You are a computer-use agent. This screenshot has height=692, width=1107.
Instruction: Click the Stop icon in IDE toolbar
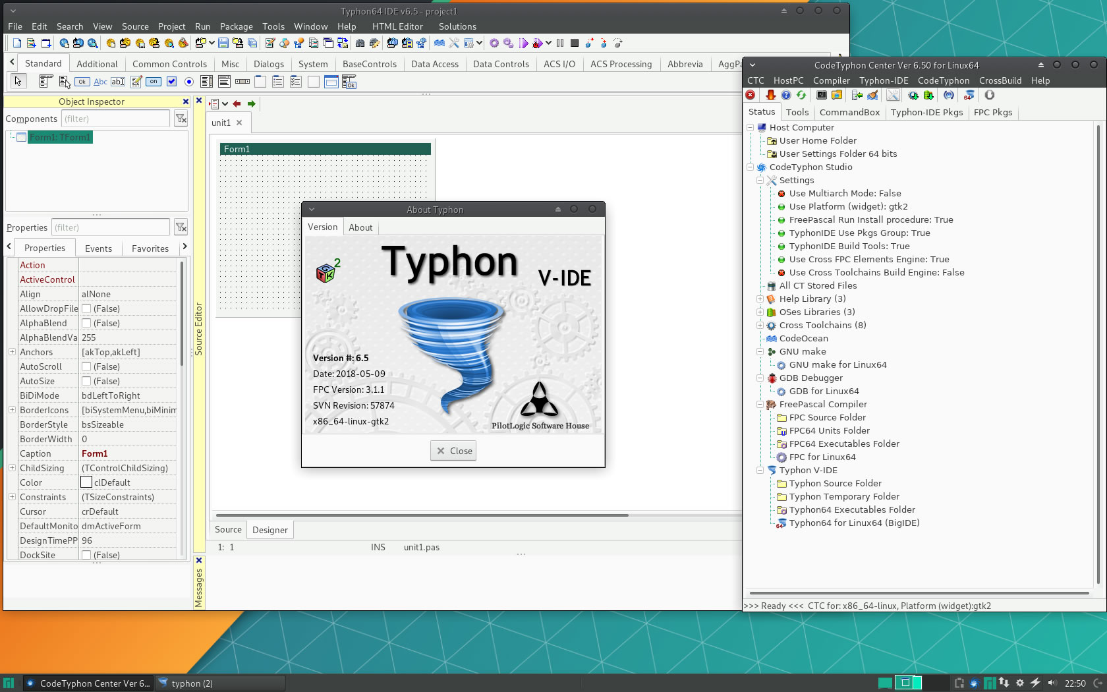(575, 43)
